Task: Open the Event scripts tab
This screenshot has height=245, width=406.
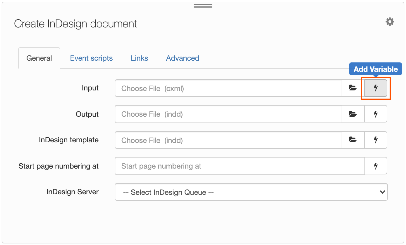Action: pyautogui.click(x=91, y=58)
